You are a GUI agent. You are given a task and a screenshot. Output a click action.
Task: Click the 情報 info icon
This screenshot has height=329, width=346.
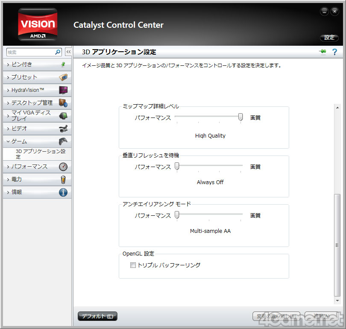pos(63,192)
